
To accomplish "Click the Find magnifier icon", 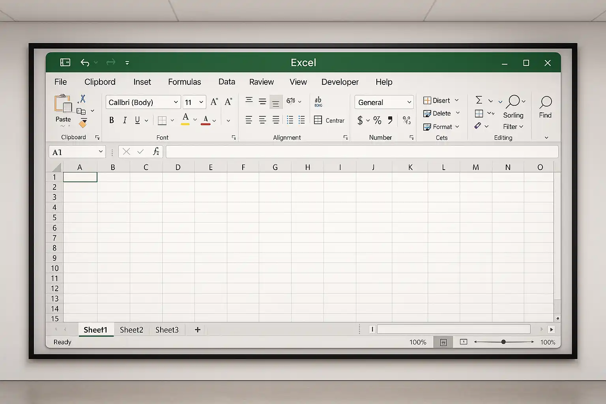I will pyautogui.click(x=545, y=103).
